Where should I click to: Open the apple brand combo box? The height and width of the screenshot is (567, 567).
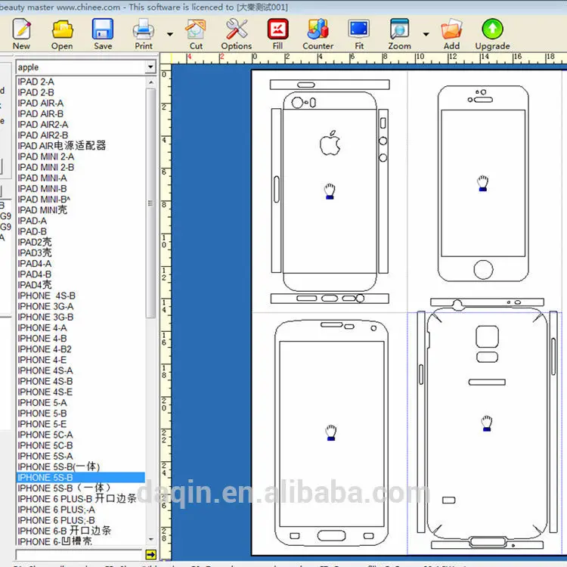[85, 67]
